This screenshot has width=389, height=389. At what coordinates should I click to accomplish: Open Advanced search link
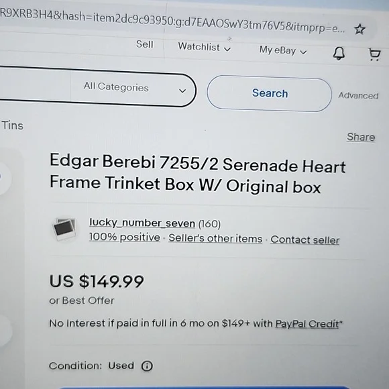point(358,95)
